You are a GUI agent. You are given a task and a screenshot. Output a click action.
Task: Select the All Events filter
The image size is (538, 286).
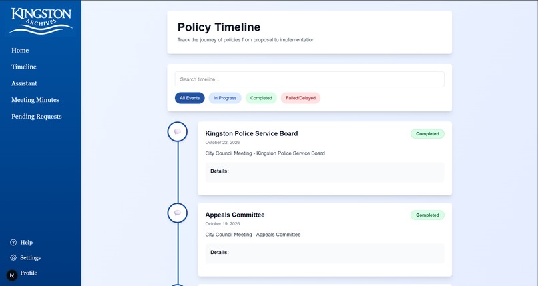pos(190,98)
